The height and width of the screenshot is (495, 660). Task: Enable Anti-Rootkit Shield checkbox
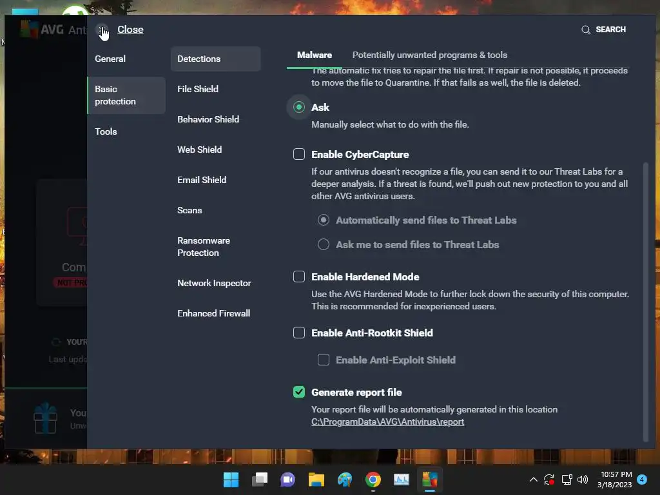click(x=299, y=333)
